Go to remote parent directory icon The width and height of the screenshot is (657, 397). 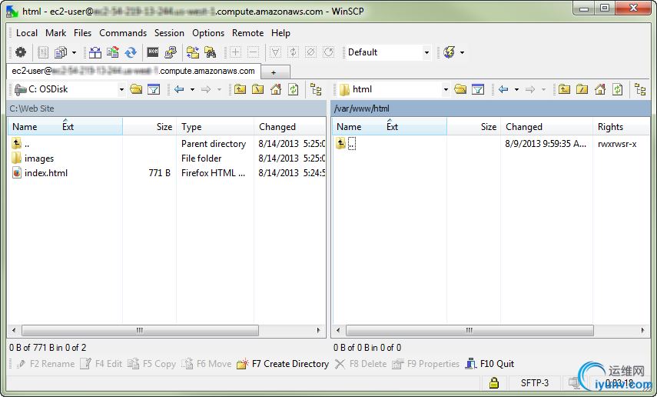tap(564, 89)
